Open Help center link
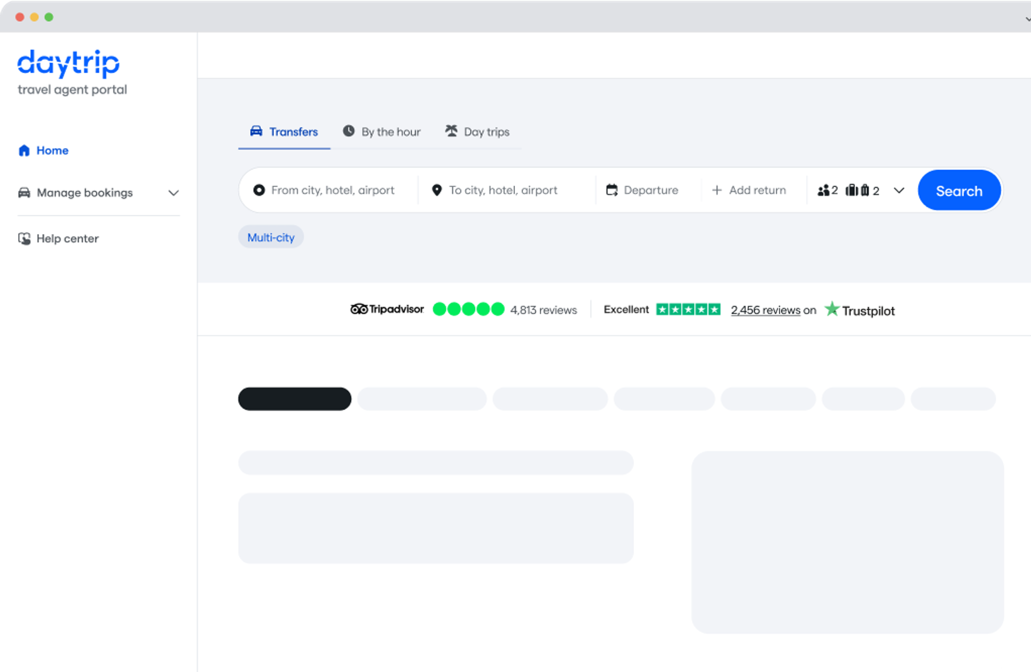The image size is (1031, 672). [x=58, y=239]
